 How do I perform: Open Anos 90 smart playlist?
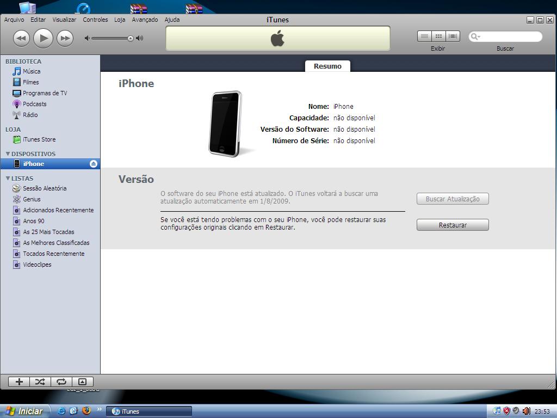click(x=50, y=221)
